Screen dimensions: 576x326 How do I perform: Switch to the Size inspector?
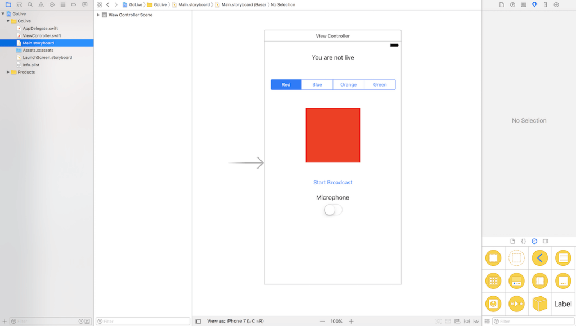pos(544,4)
